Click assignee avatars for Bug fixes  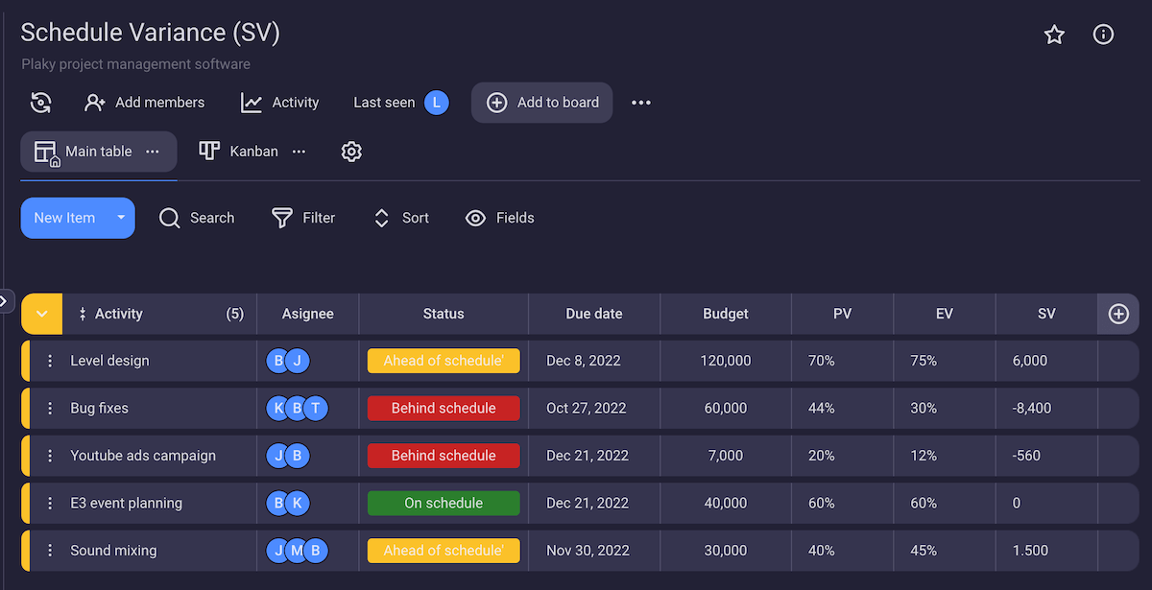tap(298, 409)
